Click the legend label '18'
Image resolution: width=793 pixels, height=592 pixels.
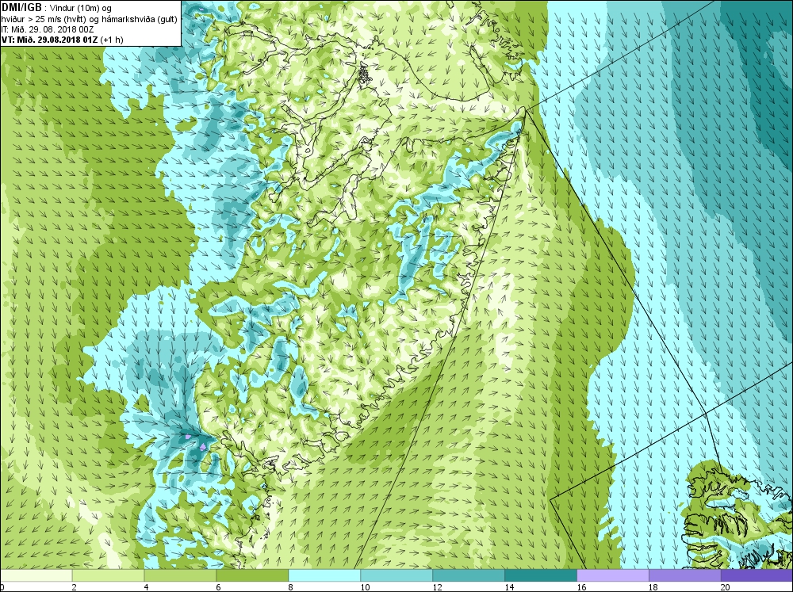[x=653, y=587]
